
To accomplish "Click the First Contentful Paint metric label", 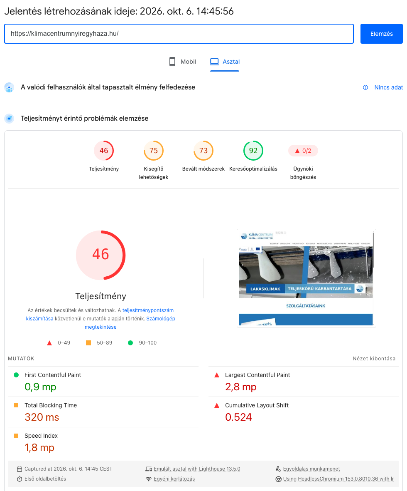I will tap(52, 375).
